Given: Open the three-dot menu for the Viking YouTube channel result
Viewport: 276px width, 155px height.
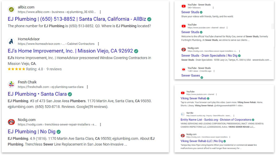Looking at the screenshot, I should tap(216, 94).
